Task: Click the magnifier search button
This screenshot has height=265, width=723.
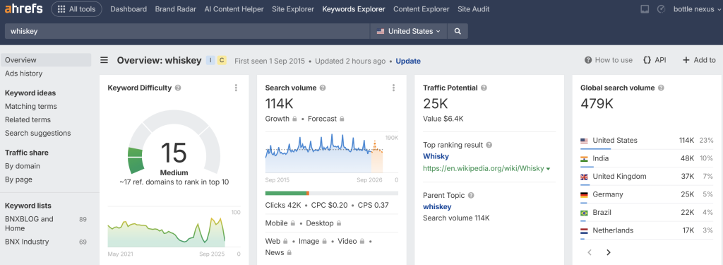Action: click(x=458, y=31)
